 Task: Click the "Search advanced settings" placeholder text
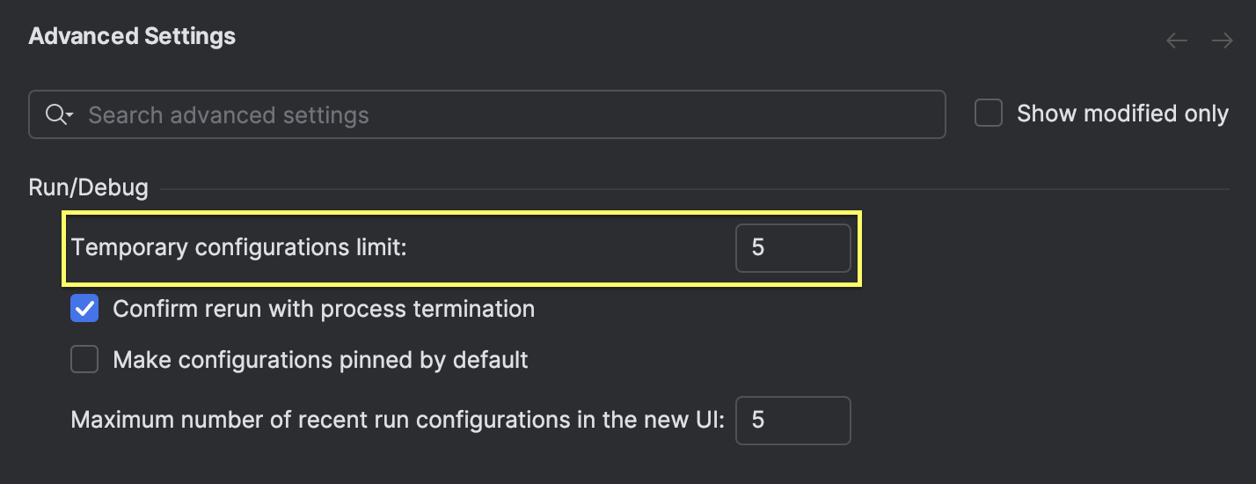tap(229, 114)
